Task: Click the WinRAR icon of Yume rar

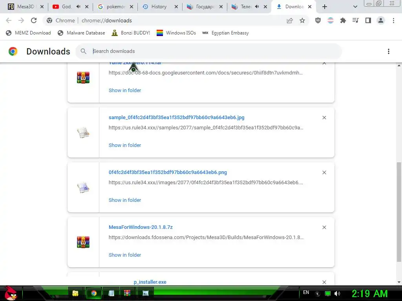Action: [83, 78]
